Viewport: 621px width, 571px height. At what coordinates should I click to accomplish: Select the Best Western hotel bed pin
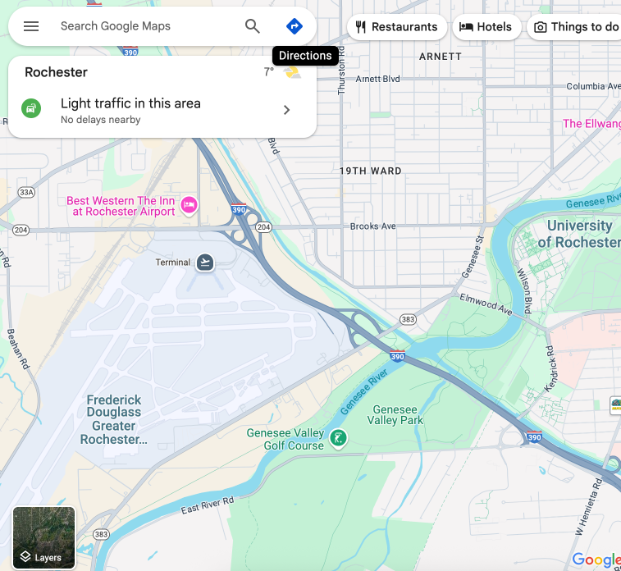click(189, 205)
